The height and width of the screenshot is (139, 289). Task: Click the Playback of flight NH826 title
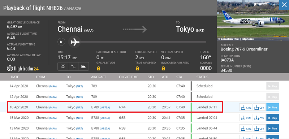pos(33,8)
